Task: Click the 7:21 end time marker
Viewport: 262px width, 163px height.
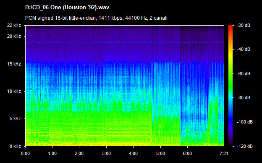Action: click(223, 153)
